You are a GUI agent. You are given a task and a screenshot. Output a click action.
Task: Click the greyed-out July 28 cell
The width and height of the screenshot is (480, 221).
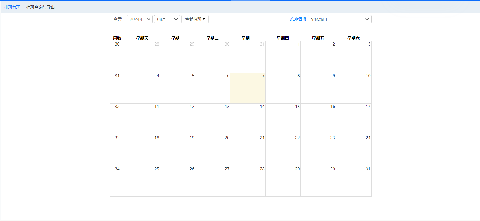[142, 57]
